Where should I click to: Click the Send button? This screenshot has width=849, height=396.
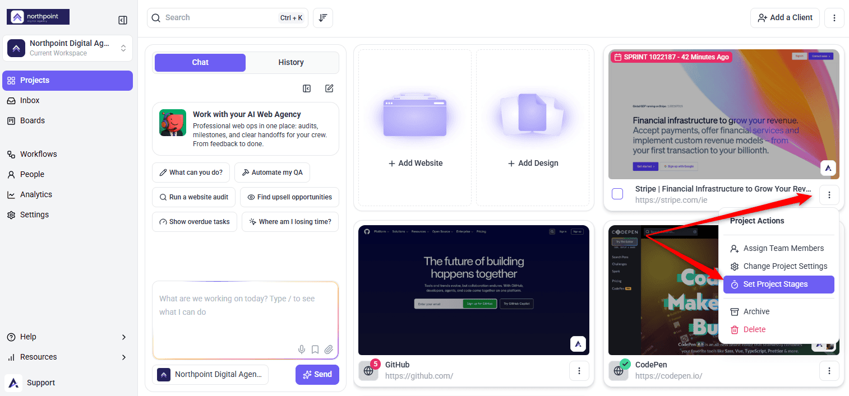click(317, 374)
